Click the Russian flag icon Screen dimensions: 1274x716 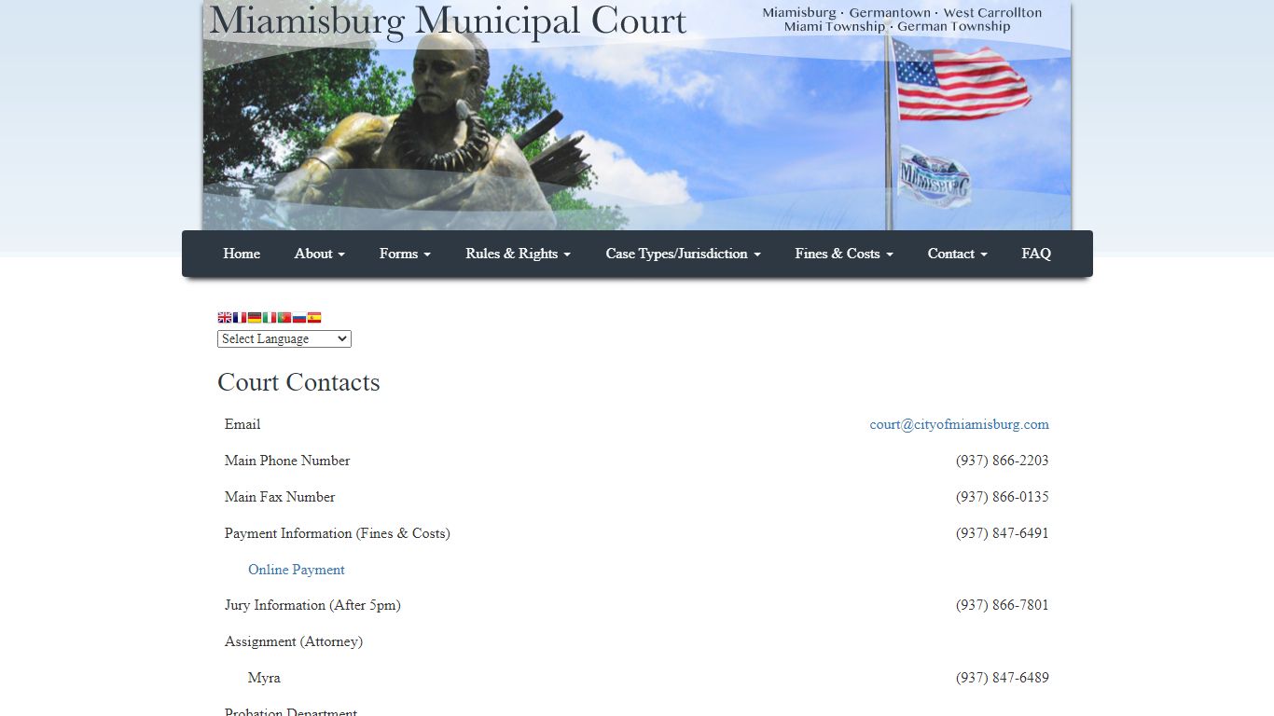pyautogui.click(x=299, y=317)
